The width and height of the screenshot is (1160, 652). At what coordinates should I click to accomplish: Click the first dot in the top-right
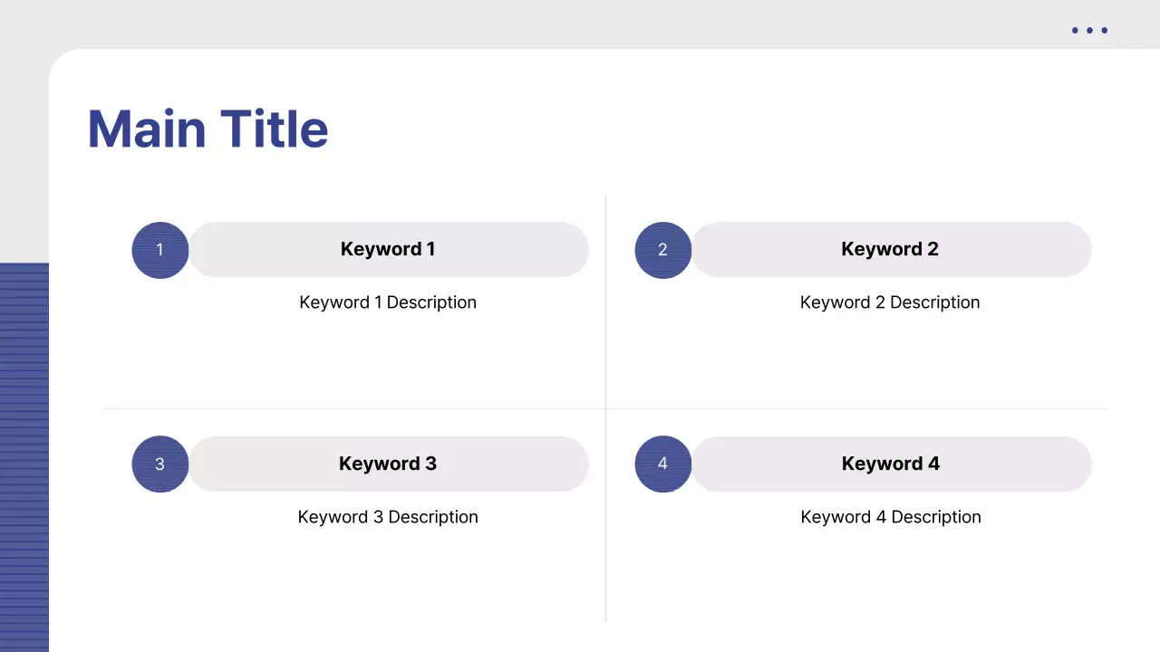1073,30
